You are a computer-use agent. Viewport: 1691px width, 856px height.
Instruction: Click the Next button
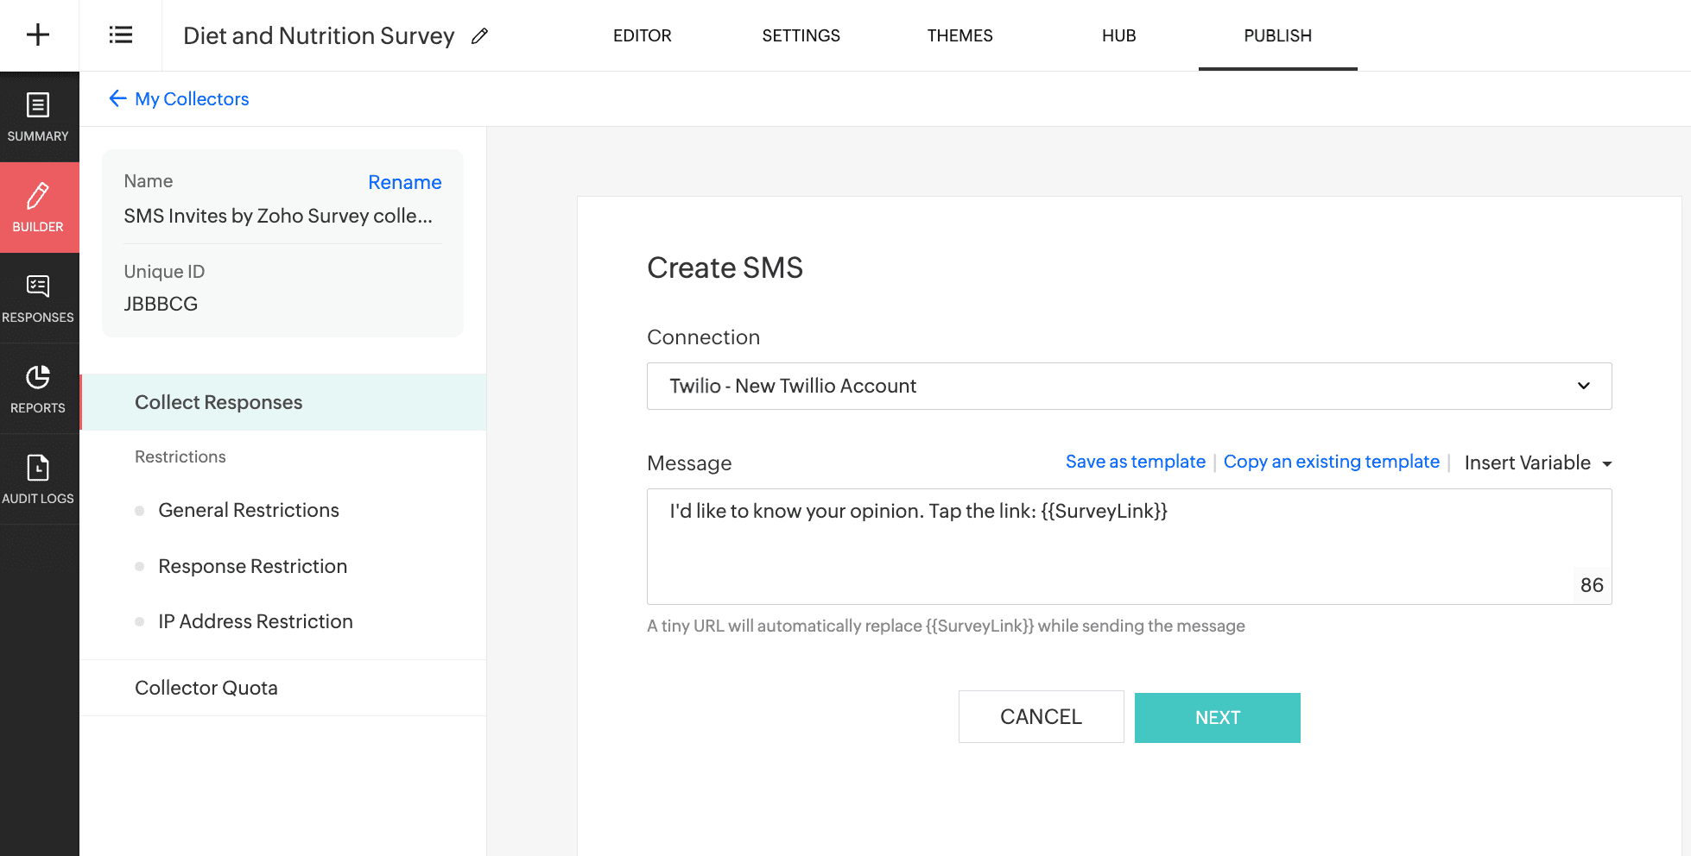pyautogui.click(x=1218, y=718)
